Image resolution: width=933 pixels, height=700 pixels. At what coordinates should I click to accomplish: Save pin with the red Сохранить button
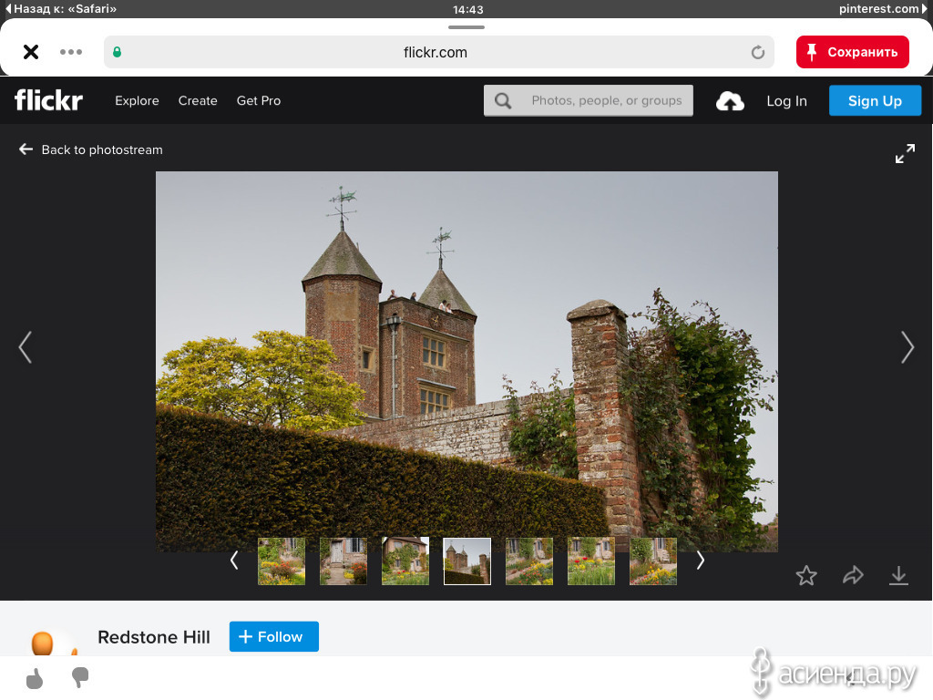click(x=852, y=52)
